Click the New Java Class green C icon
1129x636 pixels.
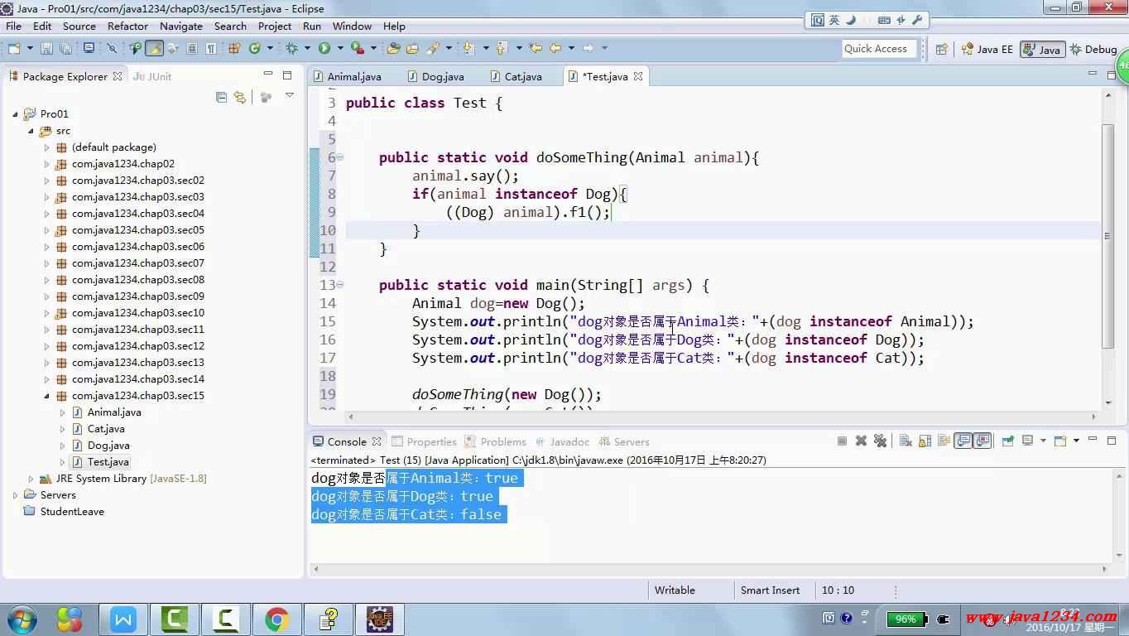(x=255, y=48)
